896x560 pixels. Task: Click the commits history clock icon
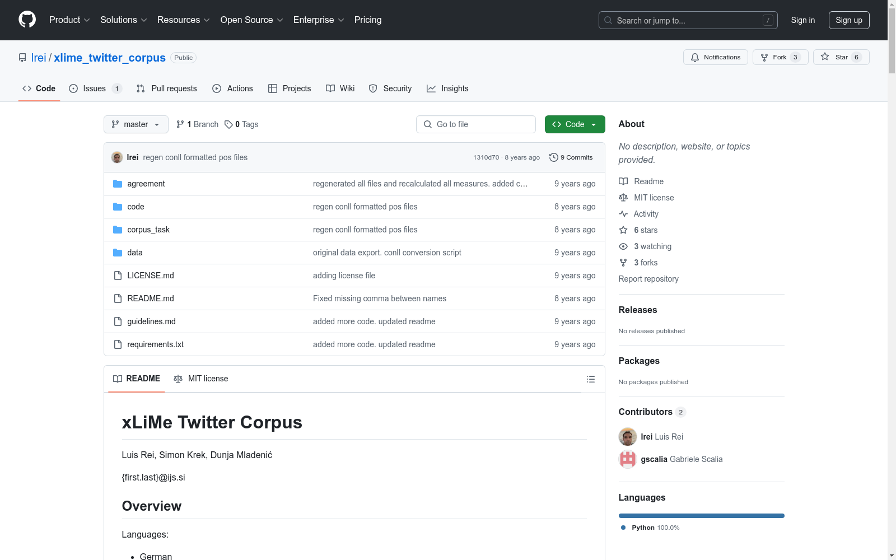pyautogui.click(x=554, y=157)
